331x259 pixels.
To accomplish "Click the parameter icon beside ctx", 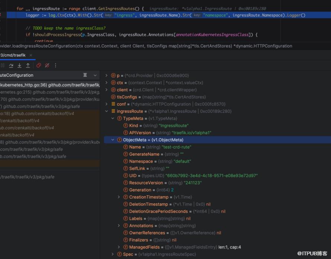I will (x=113, y=83).
